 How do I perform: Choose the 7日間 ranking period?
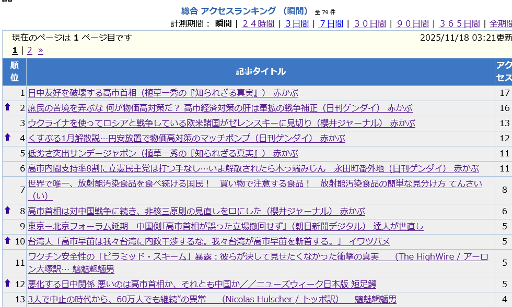point(331,23)
